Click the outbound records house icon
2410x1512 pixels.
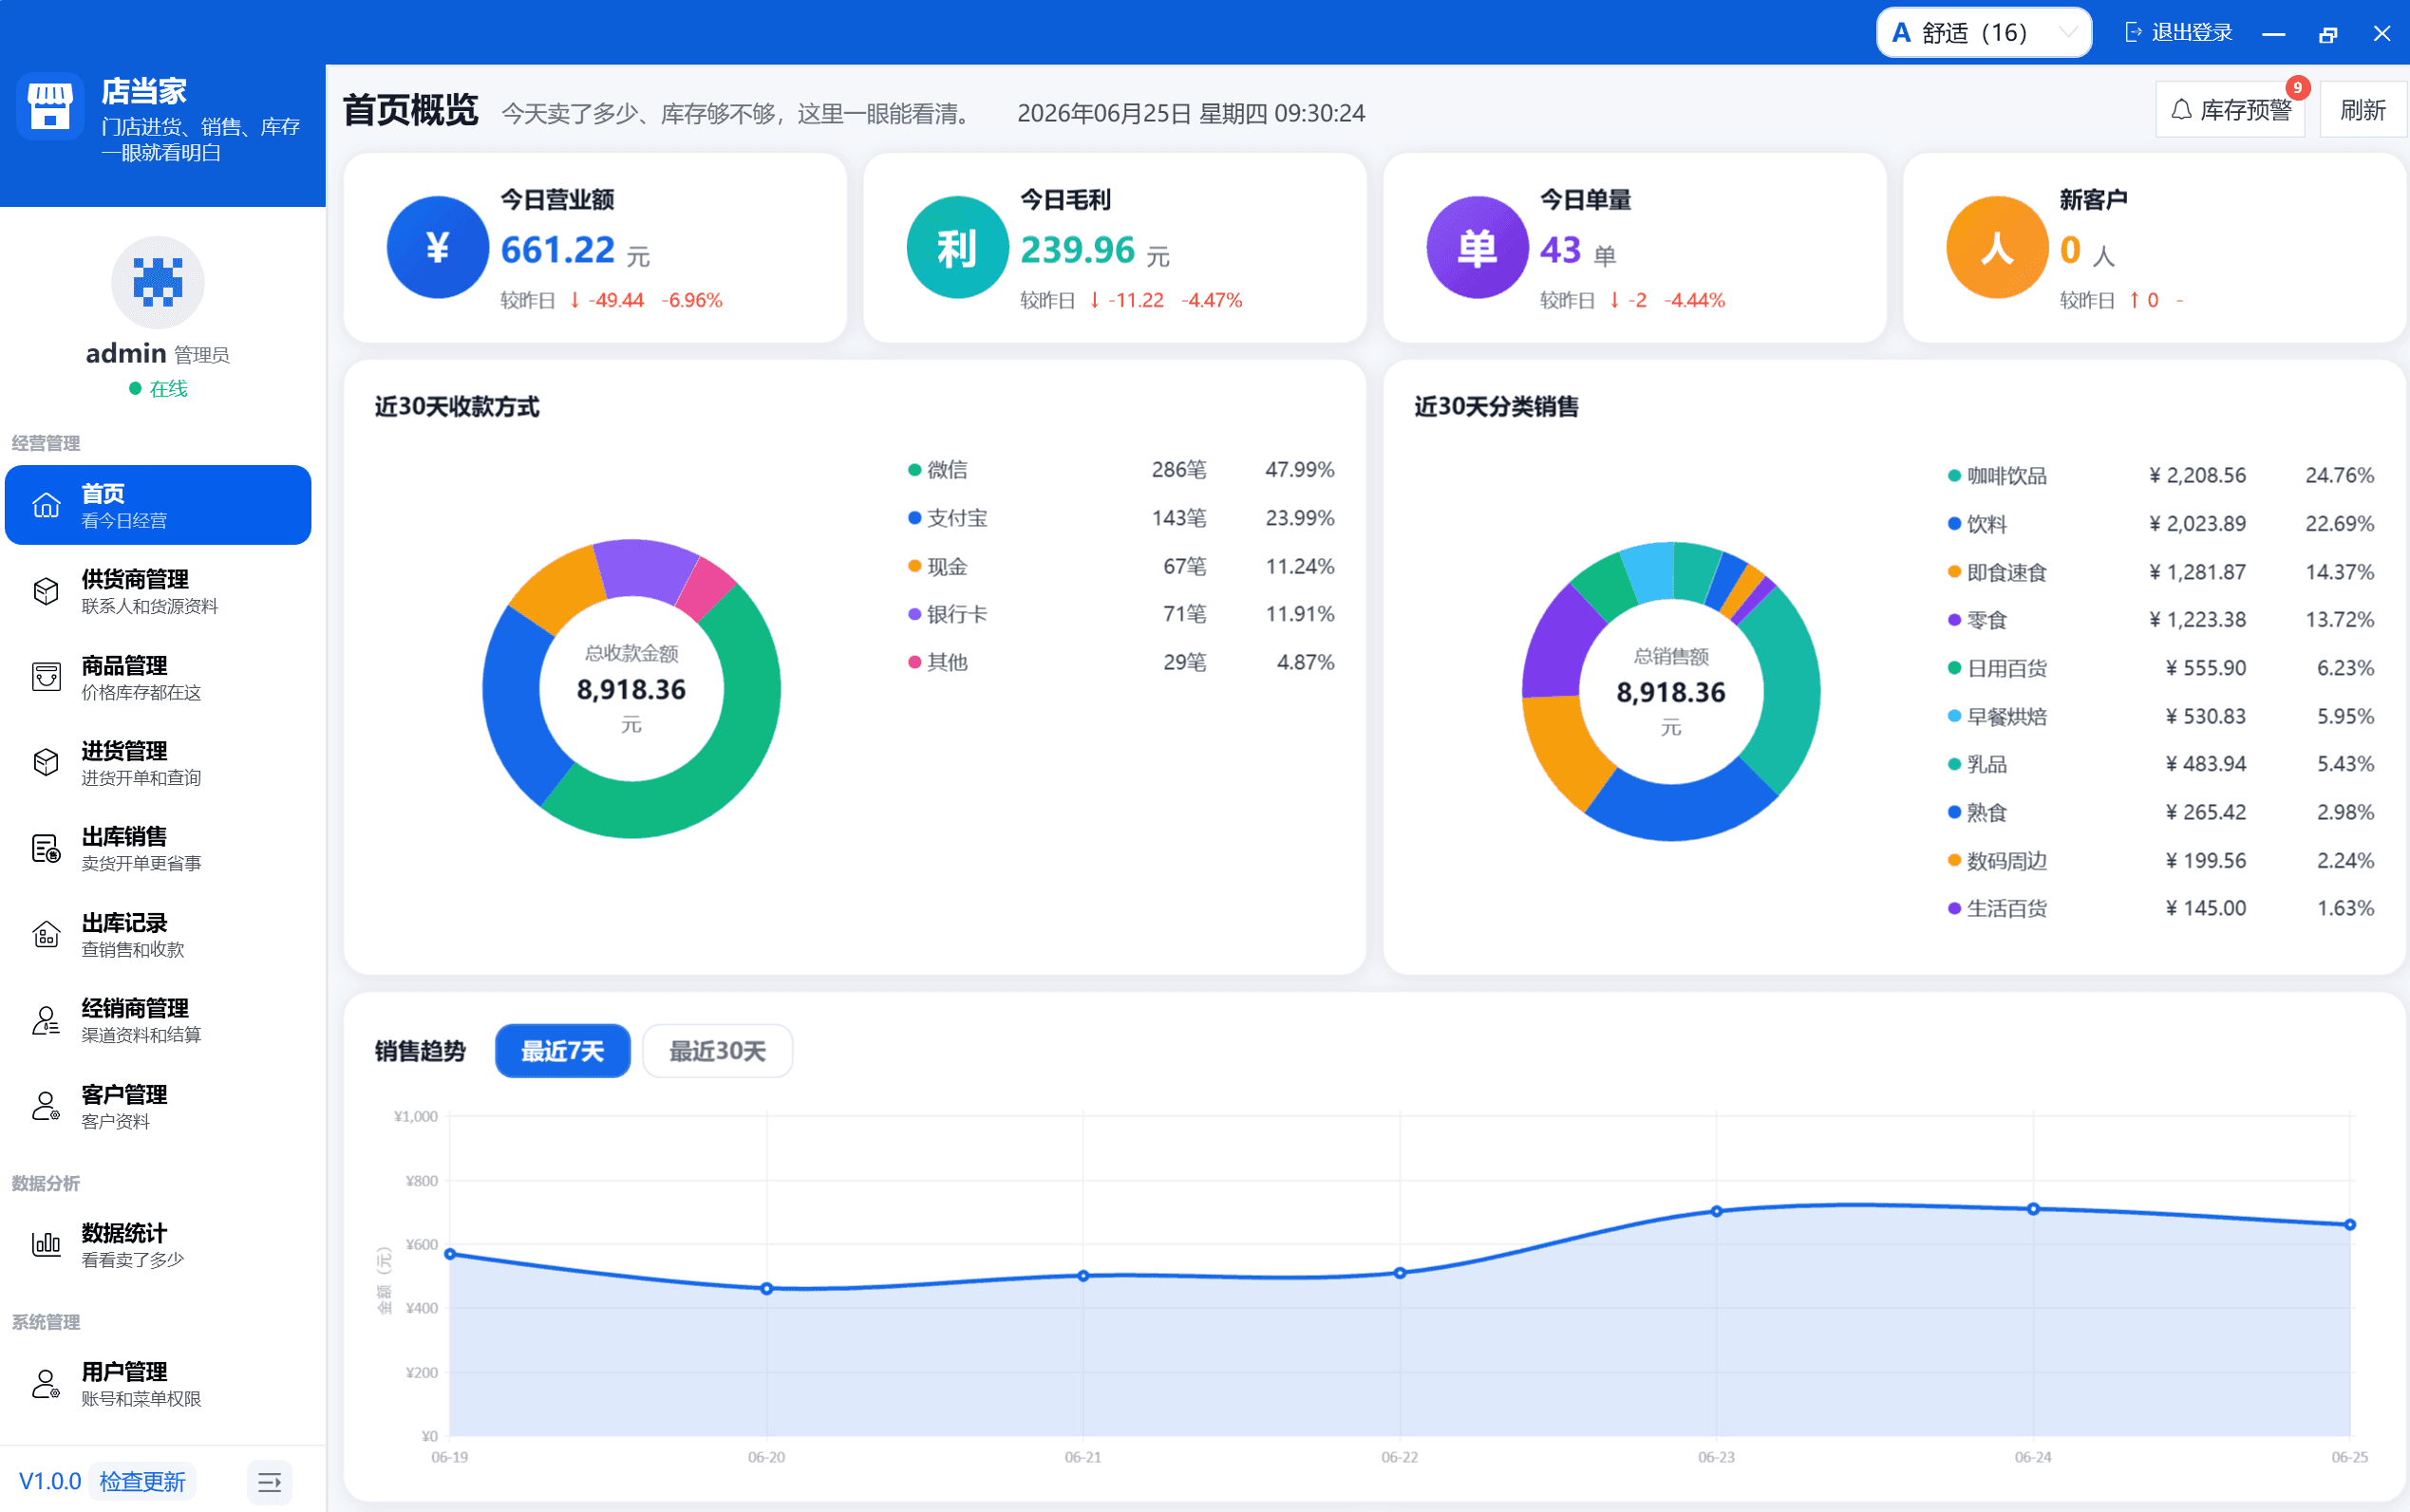tap(46, 934)
